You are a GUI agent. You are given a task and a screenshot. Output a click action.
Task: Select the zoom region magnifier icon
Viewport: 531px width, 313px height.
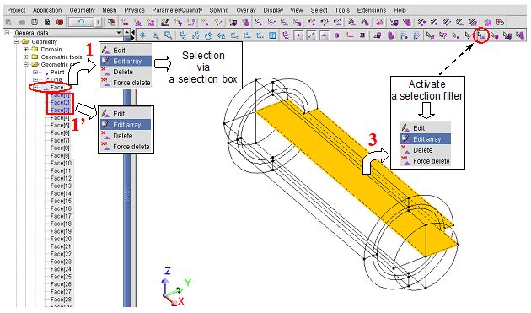point(168,35)
